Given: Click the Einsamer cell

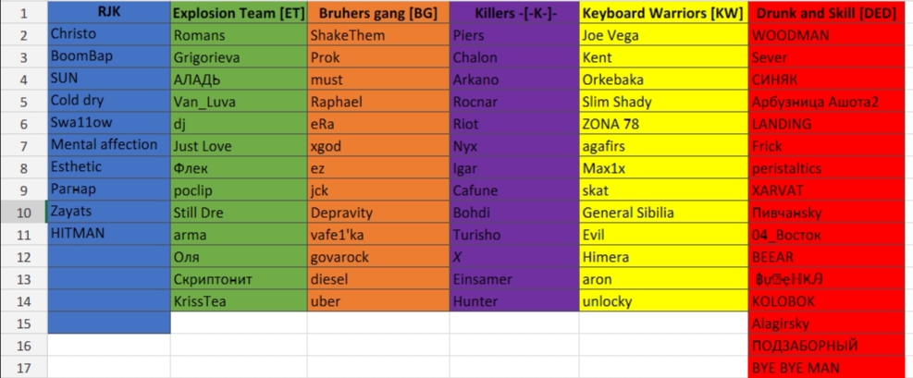Looking at the screenshot, I should (x=514, y=279).
